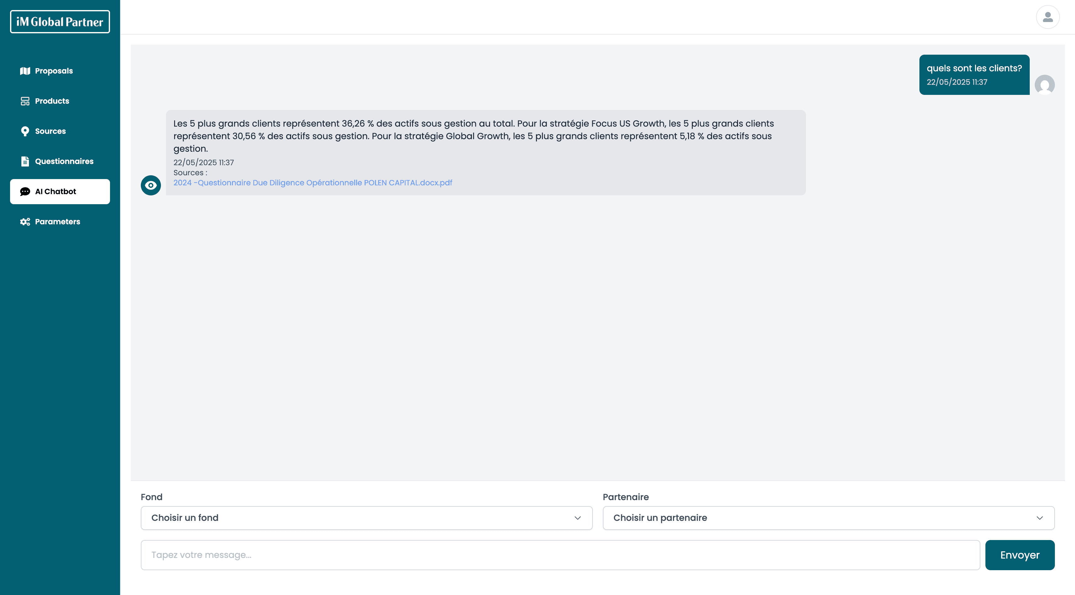The image size is (1075, 595).
Task: Click the Questionnaires document icon
Action: [25, 161]
